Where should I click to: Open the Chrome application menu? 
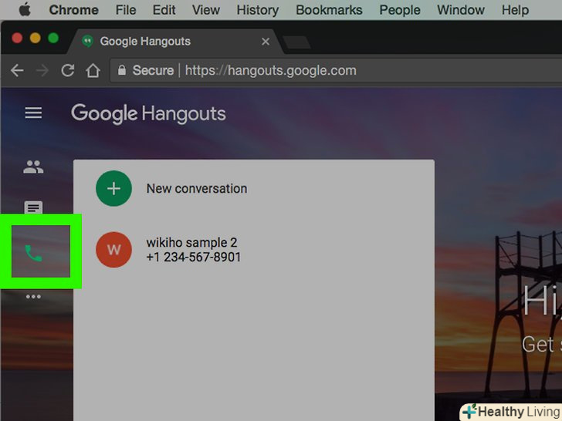pos(74,10)
